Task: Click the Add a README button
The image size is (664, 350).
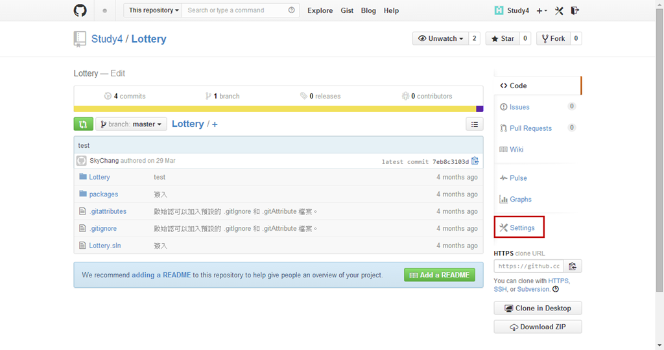Action: (440, 275)
